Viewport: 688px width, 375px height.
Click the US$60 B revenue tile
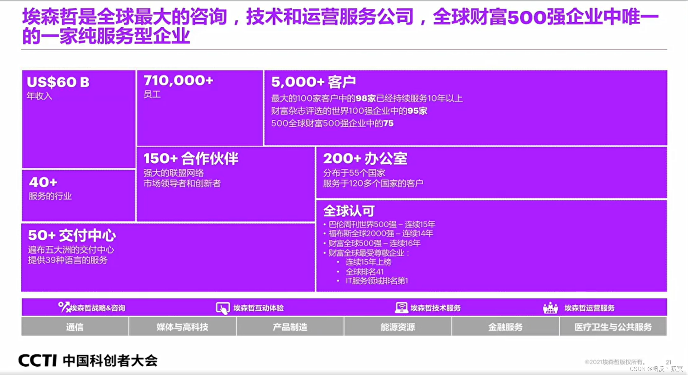tap(79, 119)
